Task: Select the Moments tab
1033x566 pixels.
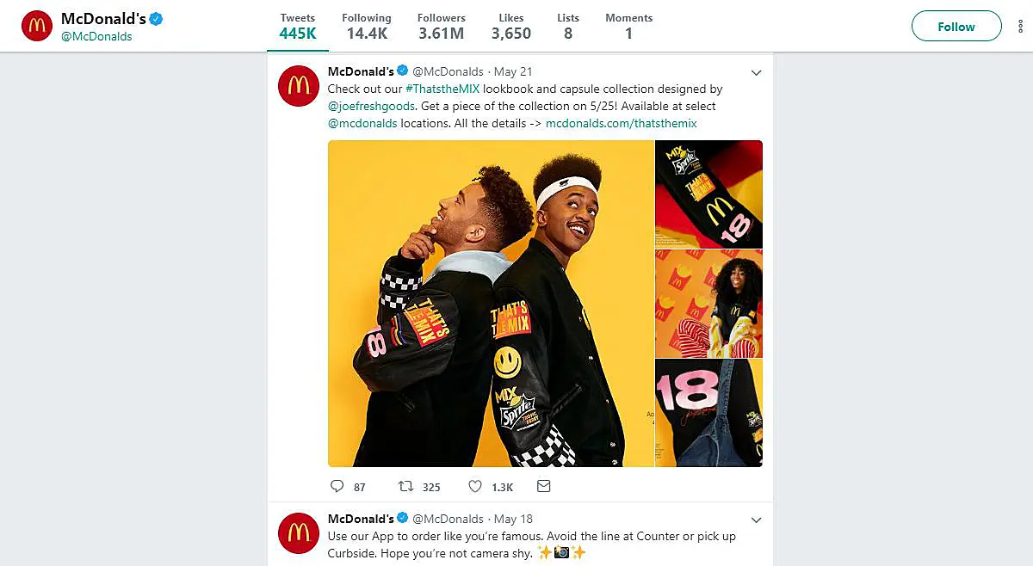Action: coord(628,26)
